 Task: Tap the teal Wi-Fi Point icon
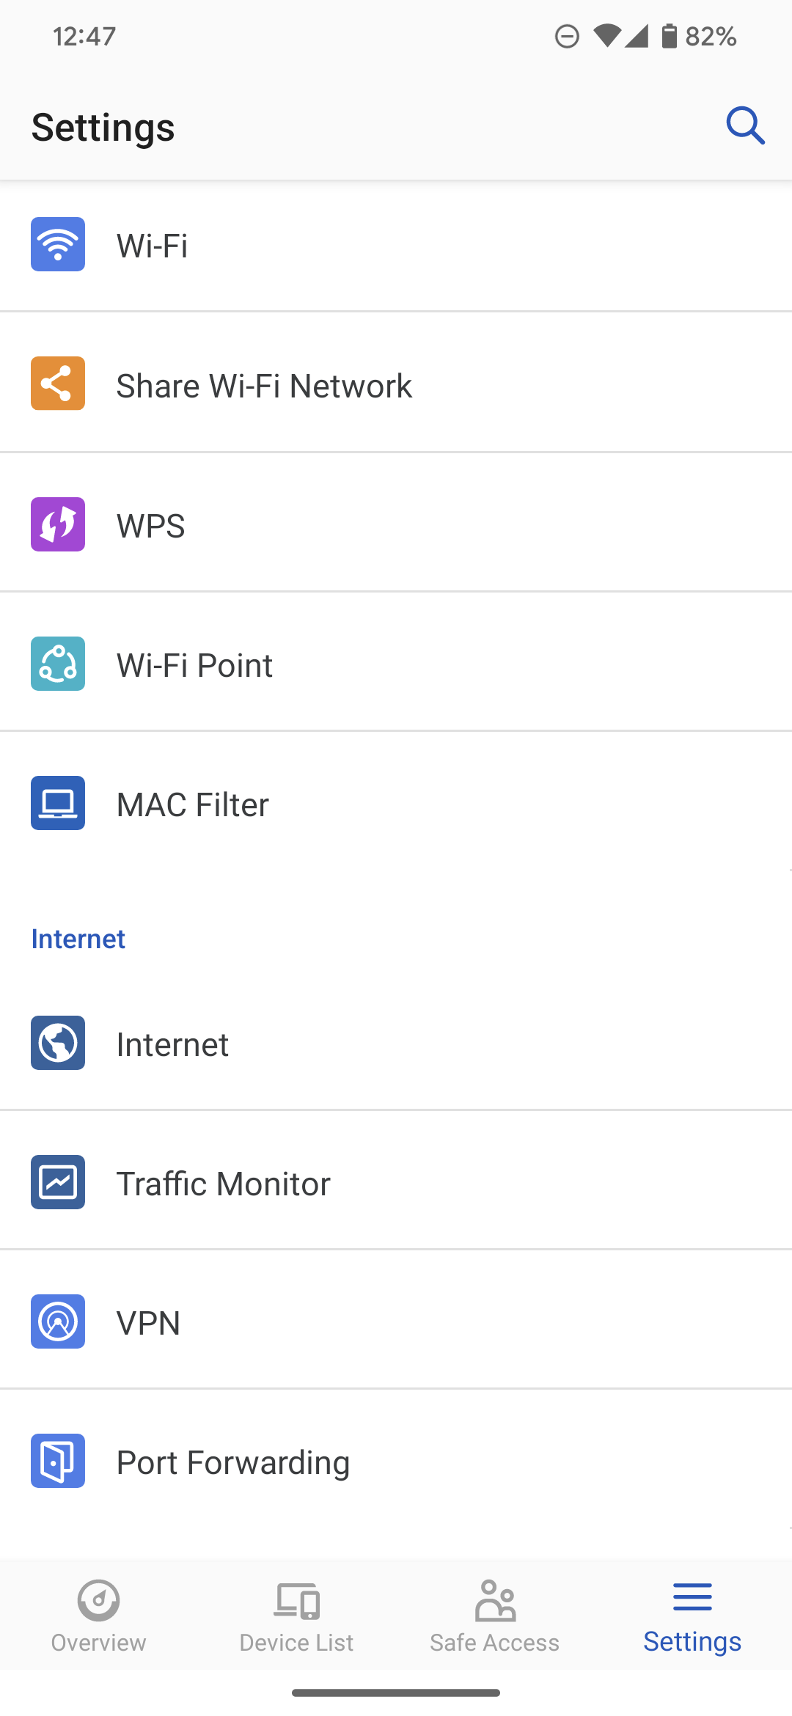58,664
